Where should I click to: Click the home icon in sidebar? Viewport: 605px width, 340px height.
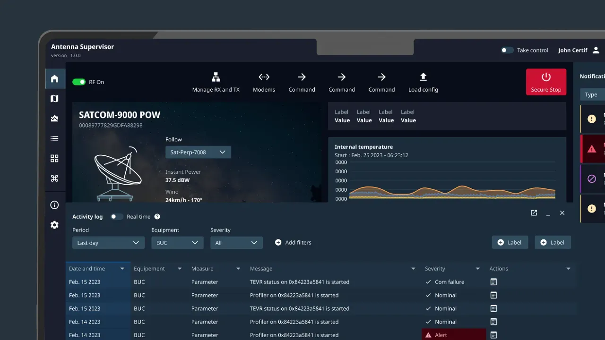pos(54,79)
